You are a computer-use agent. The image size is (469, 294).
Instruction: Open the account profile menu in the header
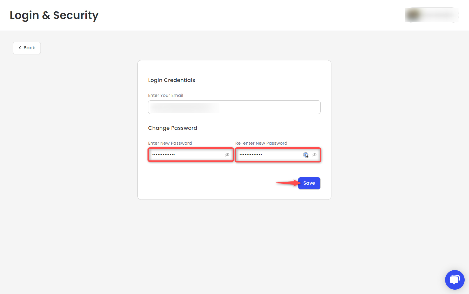tap(432, 15)
